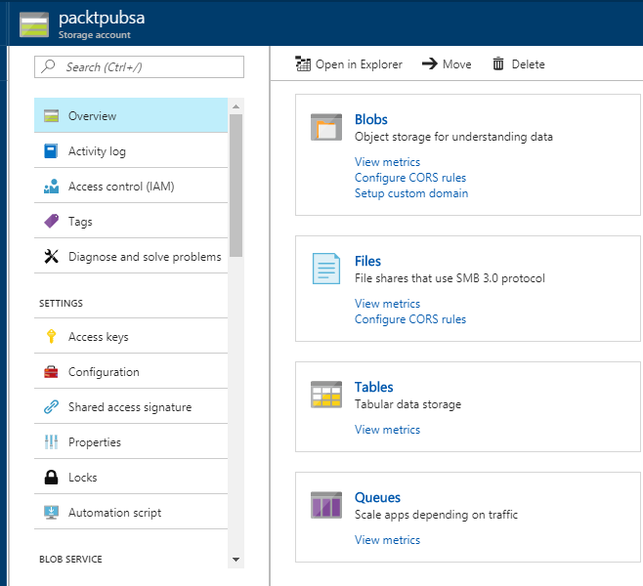Image resolution: width=643 pixels, height=586 pixels.
Task: Move the storage account
Action: (447, 64)
